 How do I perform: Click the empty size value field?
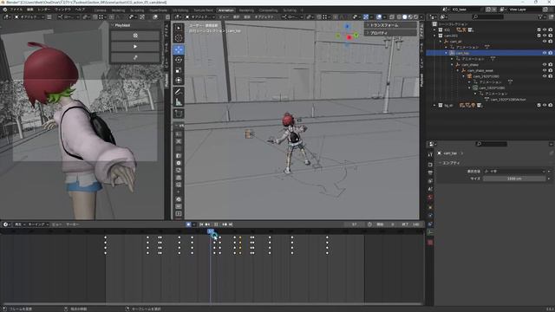[514, 179]
